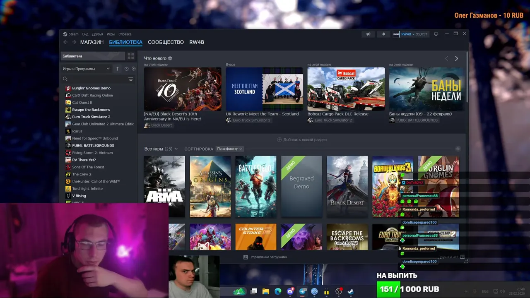Open Microsoft Edge from the taskbar
Image resolution: width=530 pixels, height=298 pixels.
278,291
